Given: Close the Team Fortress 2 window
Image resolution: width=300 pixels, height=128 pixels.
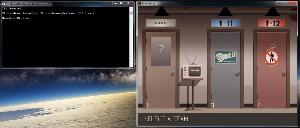Looking at the screenshot, I should click(292, 3).
